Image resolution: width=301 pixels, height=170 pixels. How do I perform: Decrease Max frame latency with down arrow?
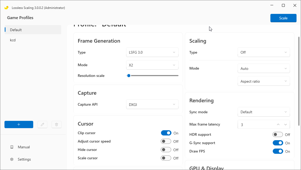tap(286, 124)
